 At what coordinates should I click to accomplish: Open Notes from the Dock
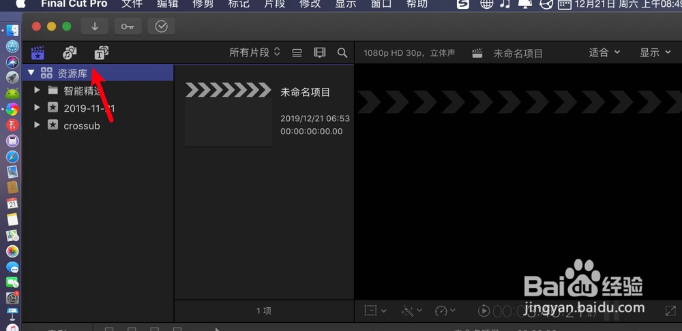click(12, 219)
